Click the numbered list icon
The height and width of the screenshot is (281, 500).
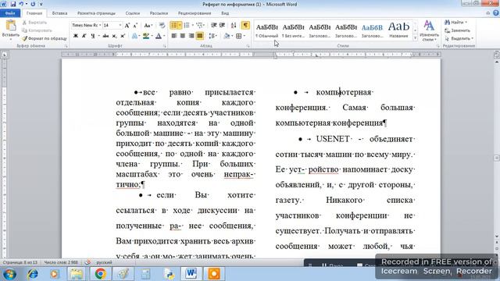coord(187,25)
